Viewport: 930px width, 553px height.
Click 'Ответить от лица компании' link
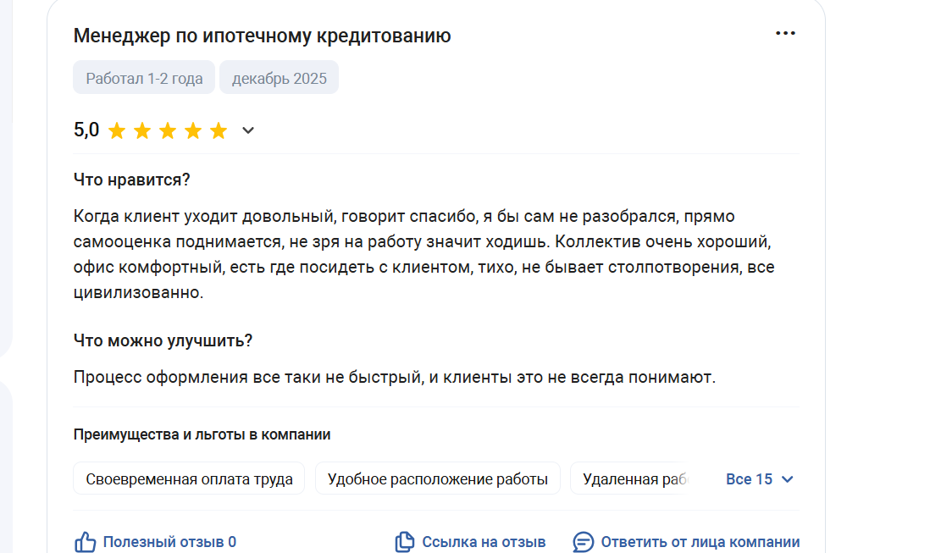coord(700,542)
